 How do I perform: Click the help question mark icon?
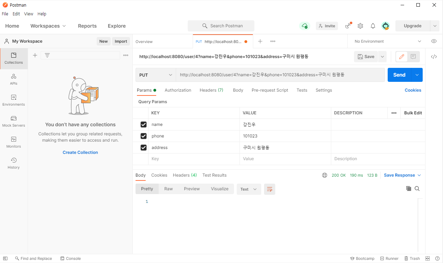point(437,258)
